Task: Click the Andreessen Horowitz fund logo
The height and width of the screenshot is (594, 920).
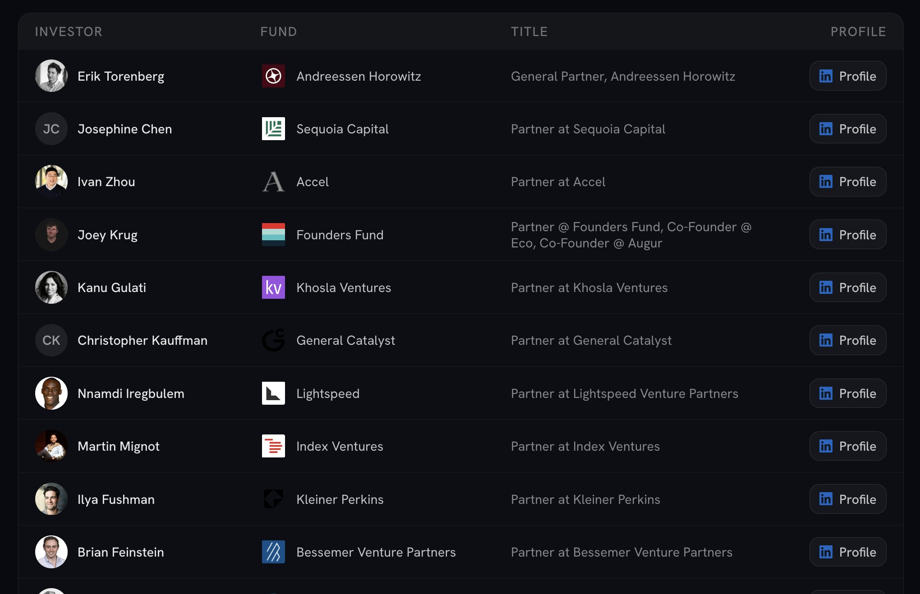Action: 273,76
